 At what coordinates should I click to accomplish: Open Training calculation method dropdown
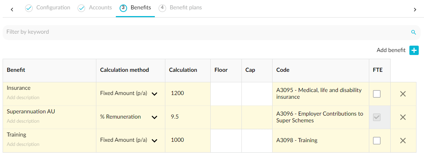tap(154, 141)
